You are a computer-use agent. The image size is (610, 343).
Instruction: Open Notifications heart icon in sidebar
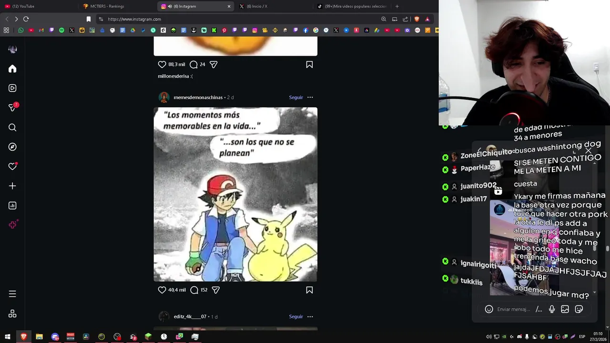(x=12, y=166)
